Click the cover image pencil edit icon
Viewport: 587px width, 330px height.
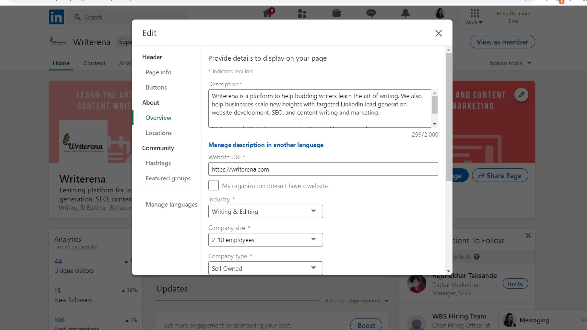tap(521, 95)
